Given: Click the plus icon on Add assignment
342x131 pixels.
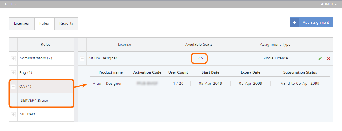Looking at the screenshot, I should [294, 23].
